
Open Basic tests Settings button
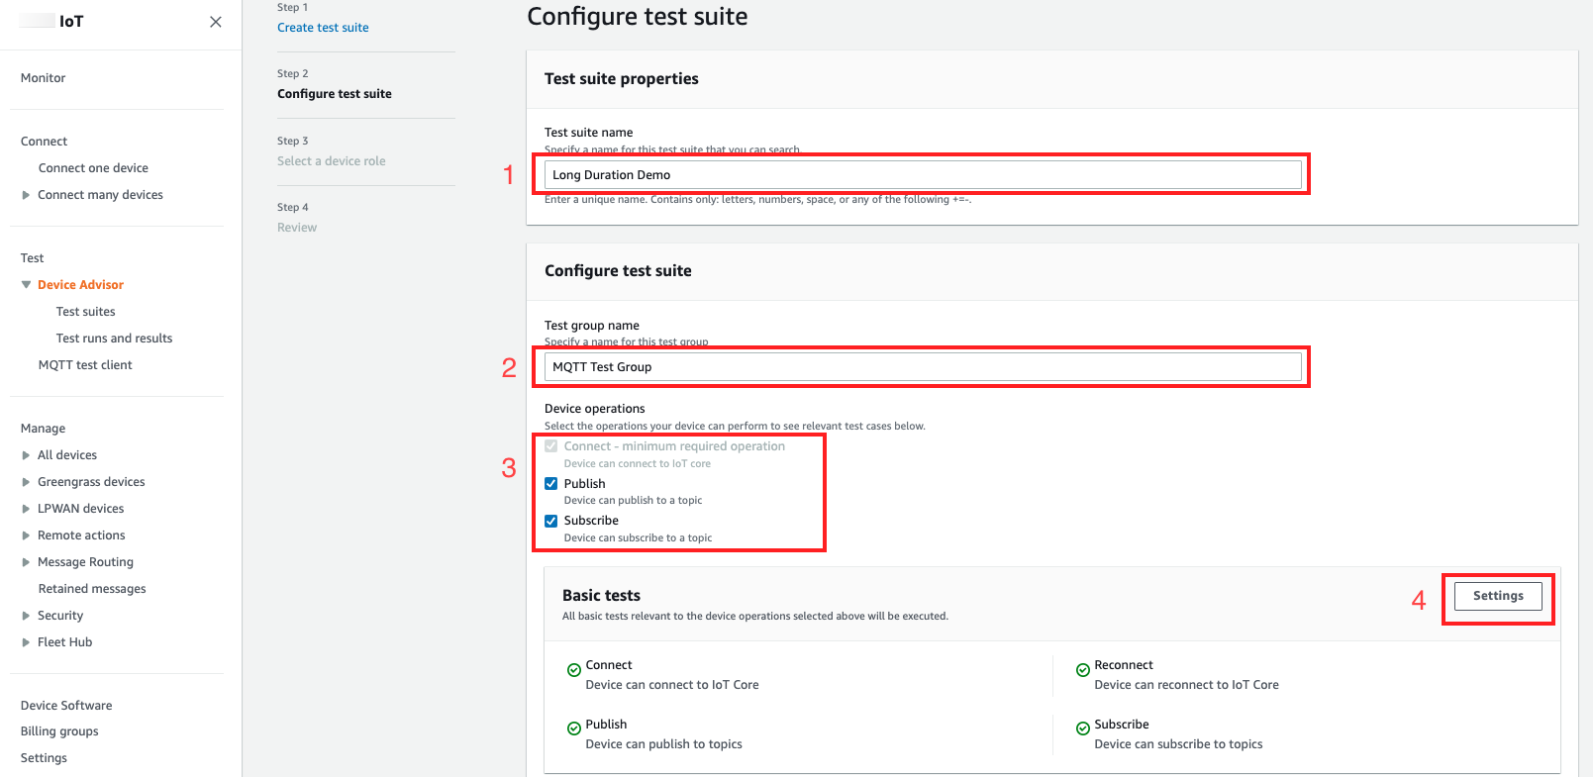tap(1497, 596)
